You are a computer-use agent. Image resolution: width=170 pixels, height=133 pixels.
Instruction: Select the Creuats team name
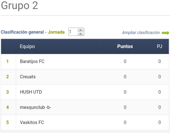[x=28, y=77]
